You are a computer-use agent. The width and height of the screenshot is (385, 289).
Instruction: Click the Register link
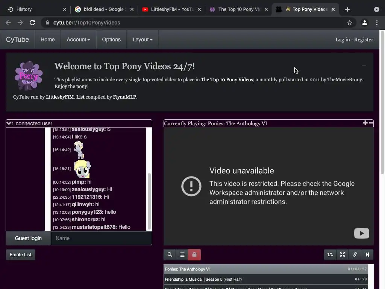pyautogui.click(x=364, y=40)
